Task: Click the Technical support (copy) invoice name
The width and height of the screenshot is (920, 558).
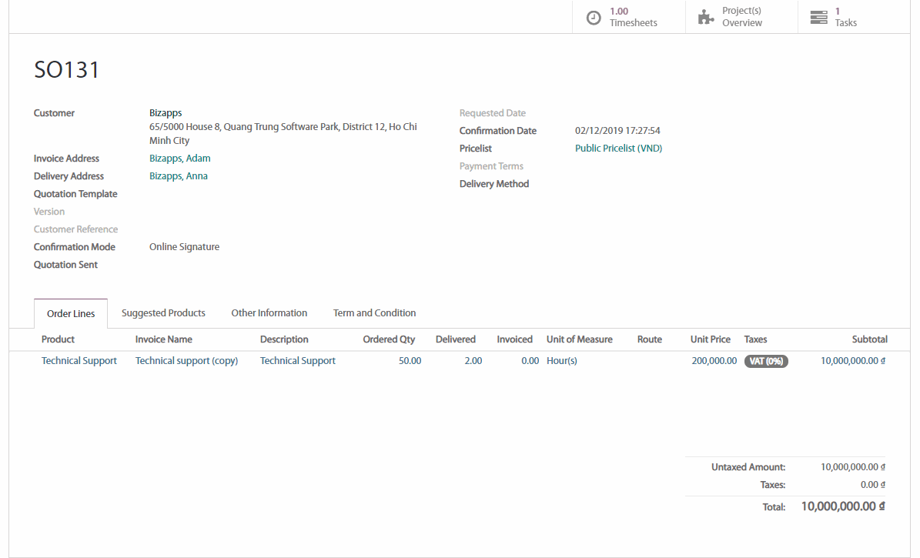Action: click(186, 361)
